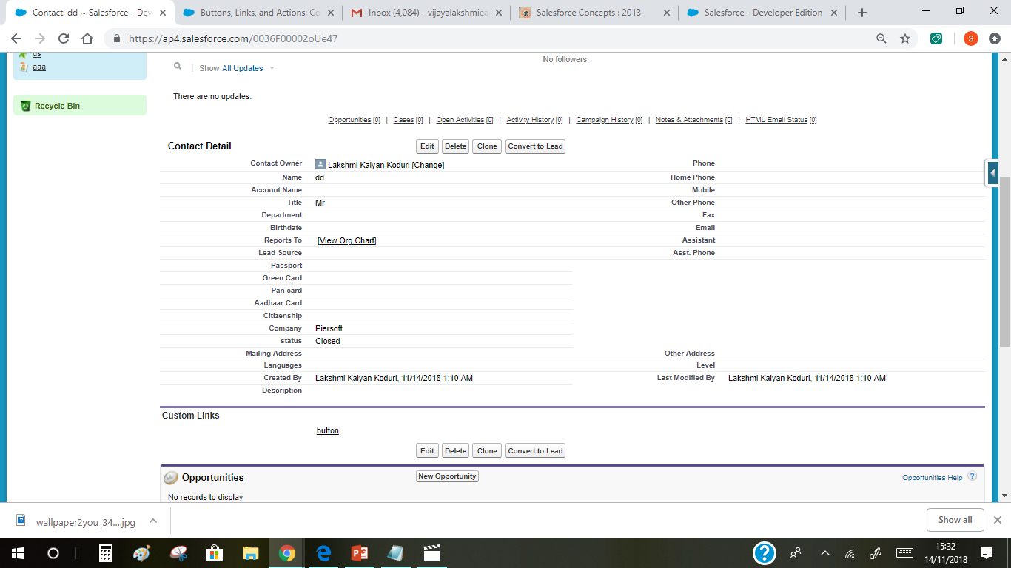Open Edge browser from taskbar

(x=323, y=552)
